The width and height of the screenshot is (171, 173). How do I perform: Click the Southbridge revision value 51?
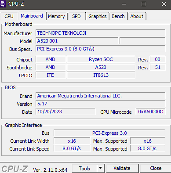point(158,67)
